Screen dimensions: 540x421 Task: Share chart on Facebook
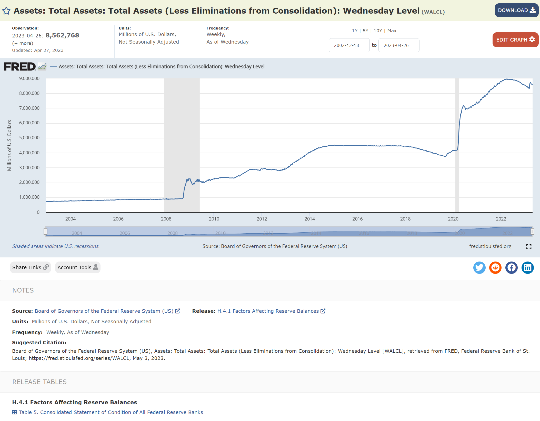pyautogui.click(x=511, y=268)
